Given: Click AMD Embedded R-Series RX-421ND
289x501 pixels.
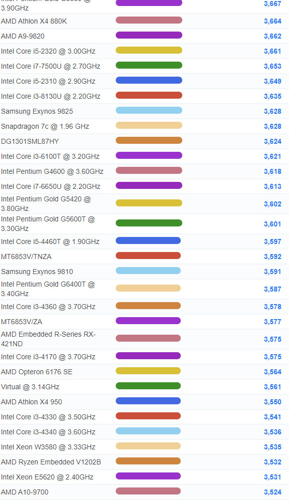Looking at the screenshot, I should pyautogui.click(x=48, y=339).
